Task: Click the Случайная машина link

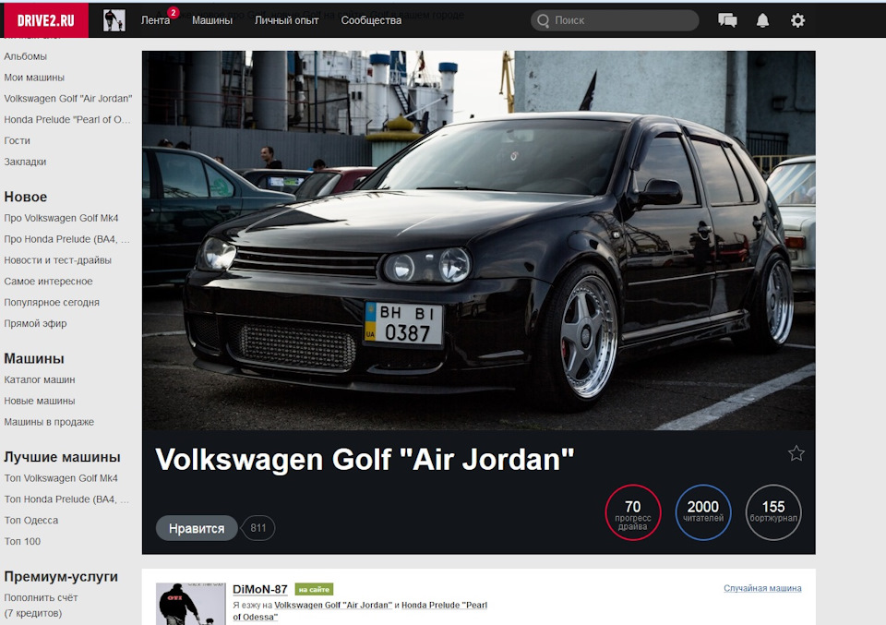Action: (762, 588)
